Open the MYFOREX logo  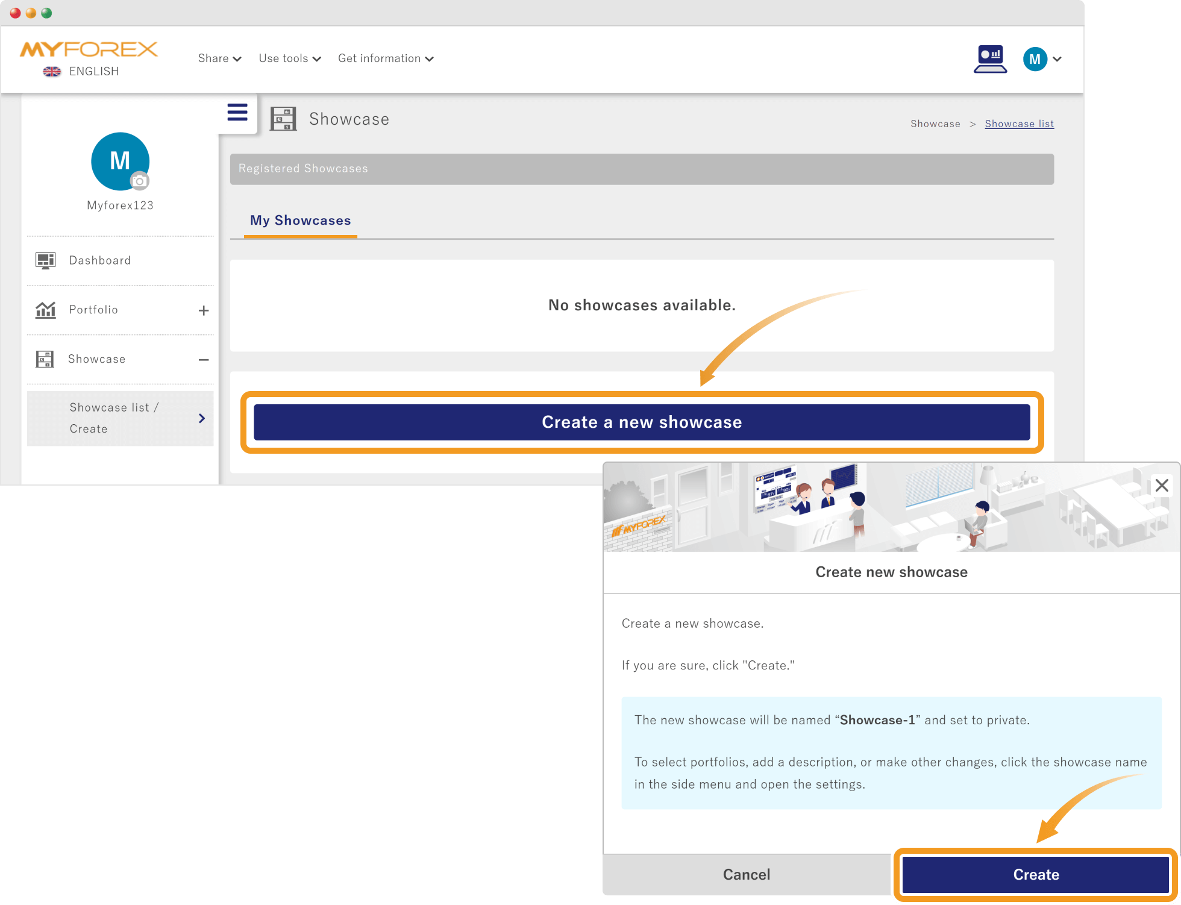(x=89, y=49)
